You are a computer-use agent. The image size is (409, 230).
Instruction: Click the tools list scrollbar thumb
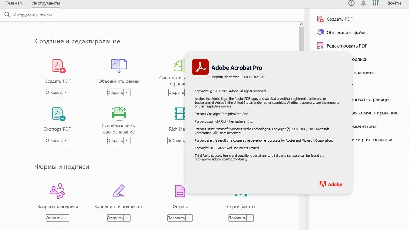[301, 38]
